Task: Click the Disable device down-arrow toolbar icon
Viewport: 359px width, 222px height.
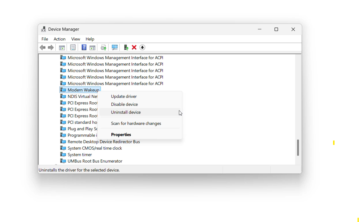Action: (x=142, y=47)
